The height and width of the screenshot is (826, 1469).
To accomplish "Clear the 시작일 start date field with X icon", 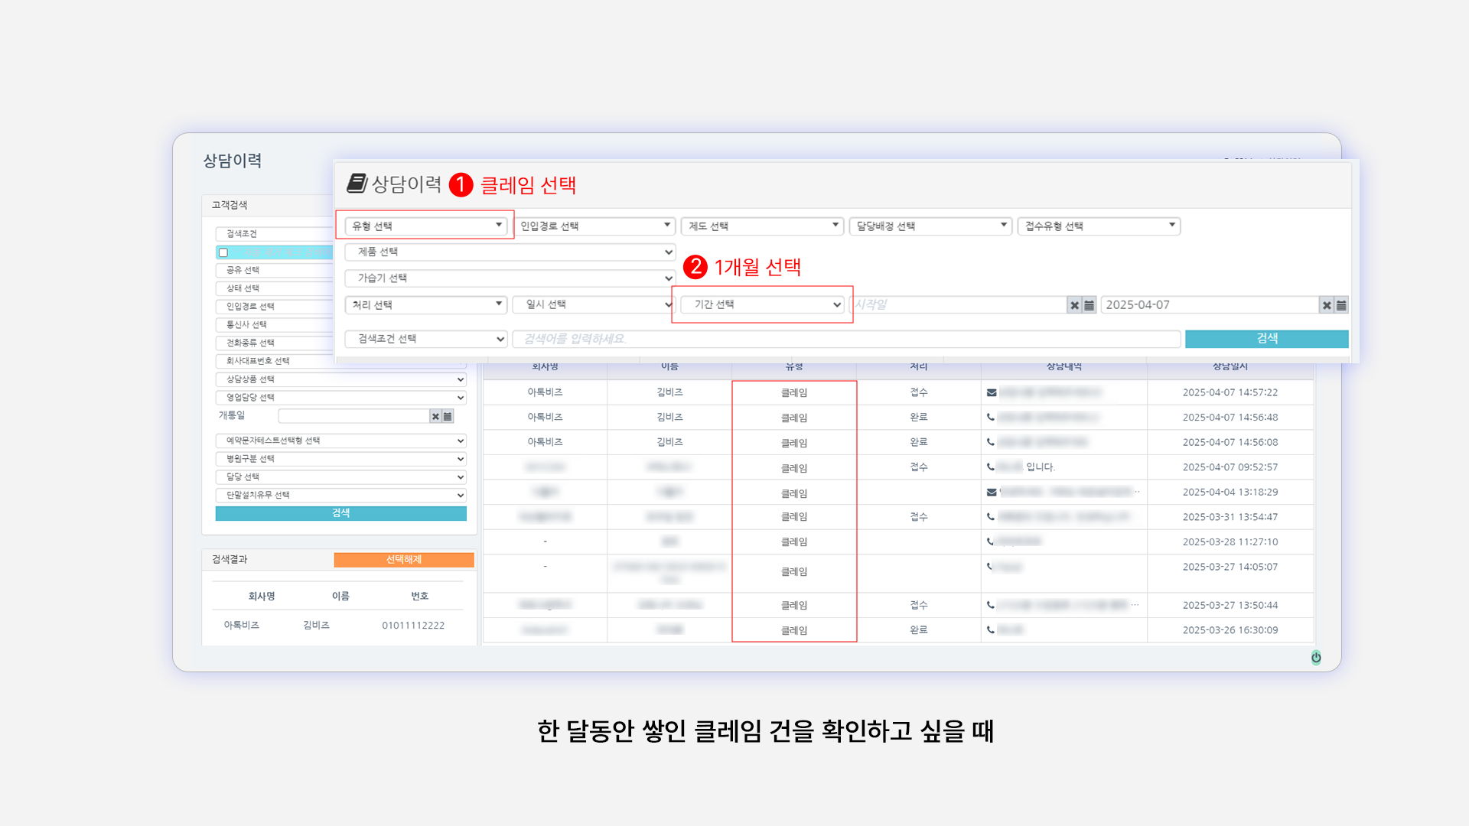I will click(1074, 305).
